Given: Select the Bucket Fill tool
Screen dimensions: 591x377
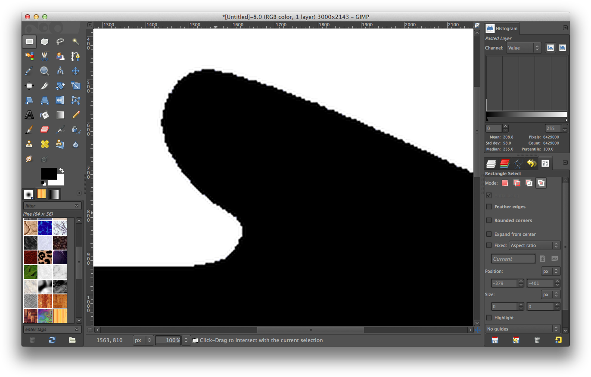Looking at the screenshot, I should pos(45,115).
